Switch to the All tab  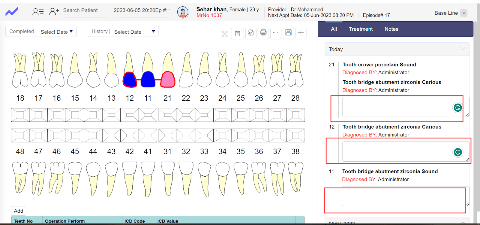[334, 29]
